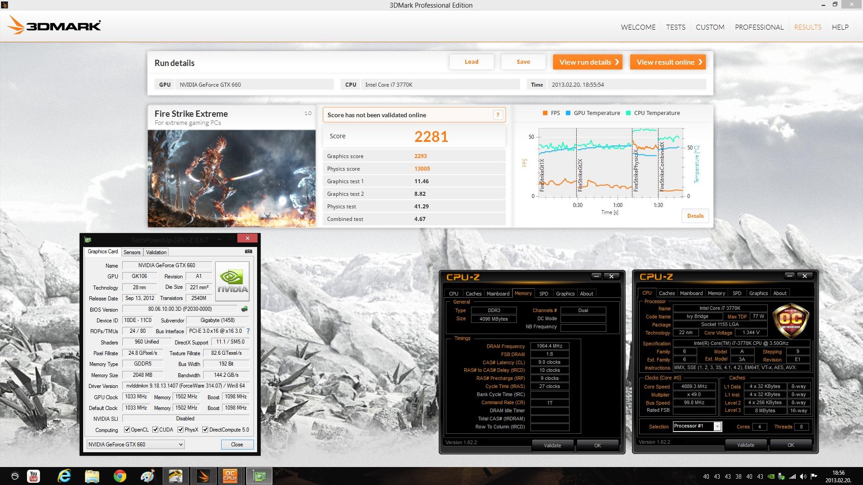
Task: Click the DRAM Frequency 1064.4 MHz field
Action: point(550,346)
